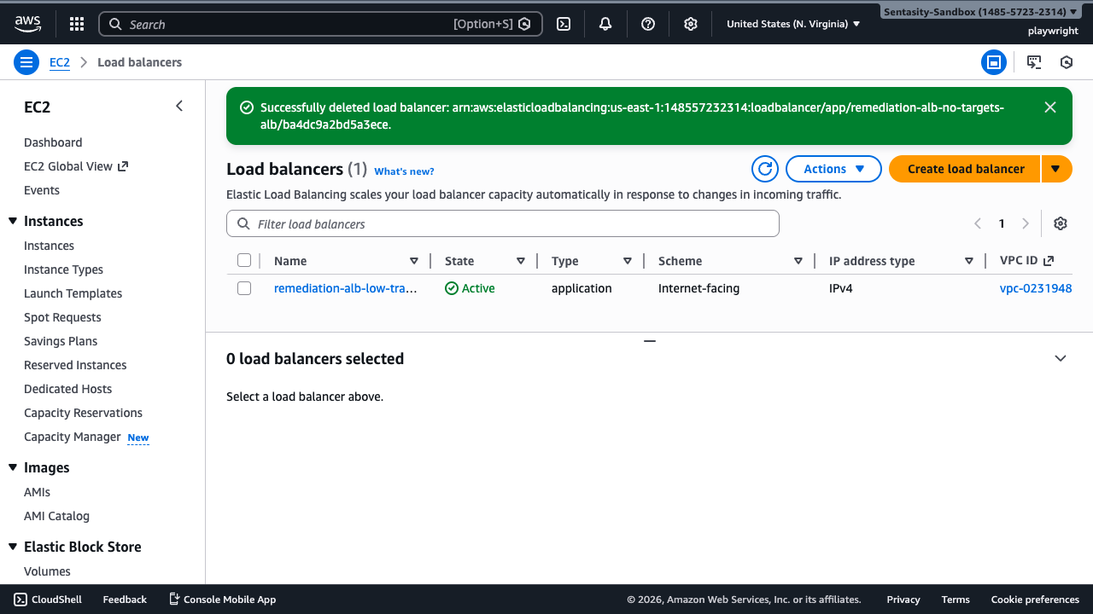Open the region selector United States (N. Virginia)
The width and height of the screenshot is (1093, 614).
pos(793,24)
